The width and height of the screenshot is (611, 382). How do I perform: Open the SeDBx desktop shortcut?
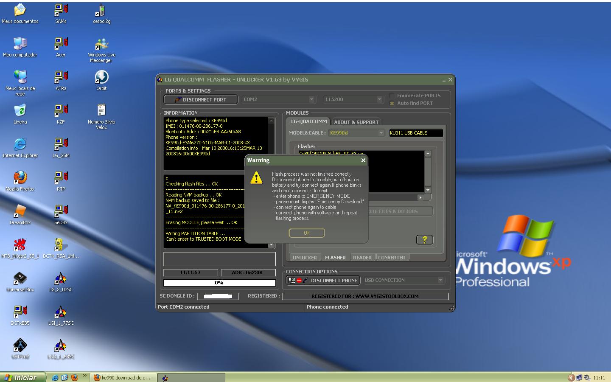click(x=61, y=215)
